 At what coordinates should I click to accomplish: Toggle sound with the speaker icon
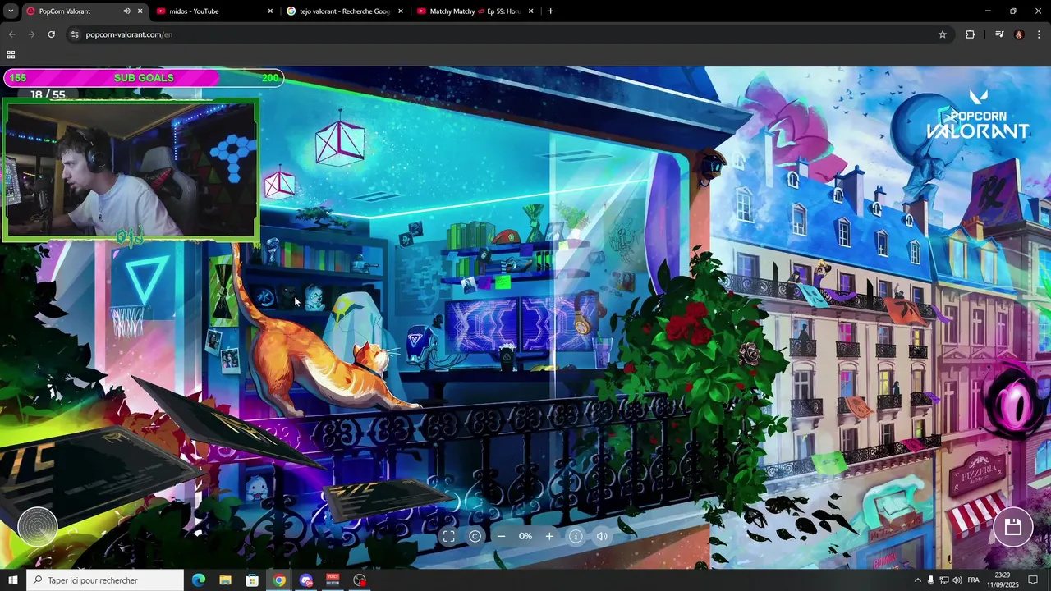point(602,536)
